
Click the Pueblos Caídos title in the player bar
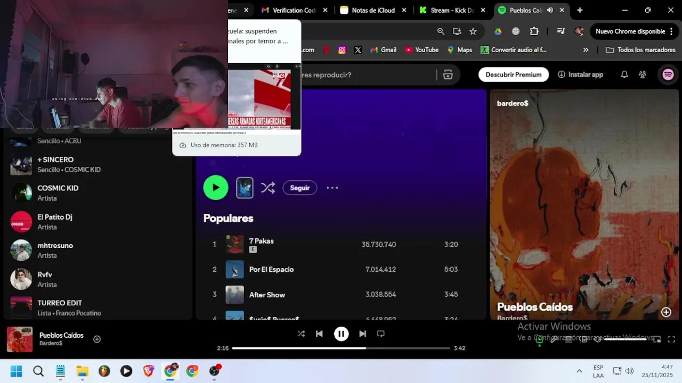point(61,335)
